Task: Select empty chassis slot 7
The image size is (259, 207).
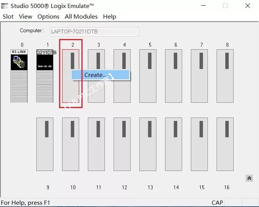Action: pyautogui.click(x=200, y=76)
